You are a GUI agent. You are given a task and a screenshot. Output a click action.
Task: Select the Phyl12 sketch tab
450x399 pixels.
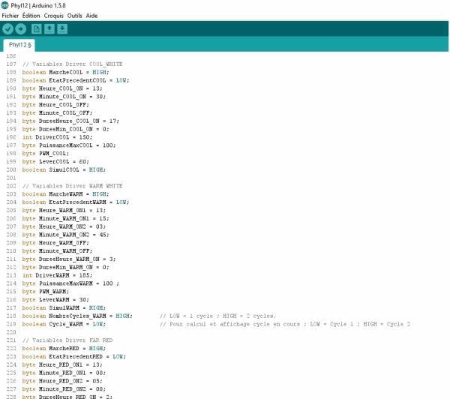point(19,45)
